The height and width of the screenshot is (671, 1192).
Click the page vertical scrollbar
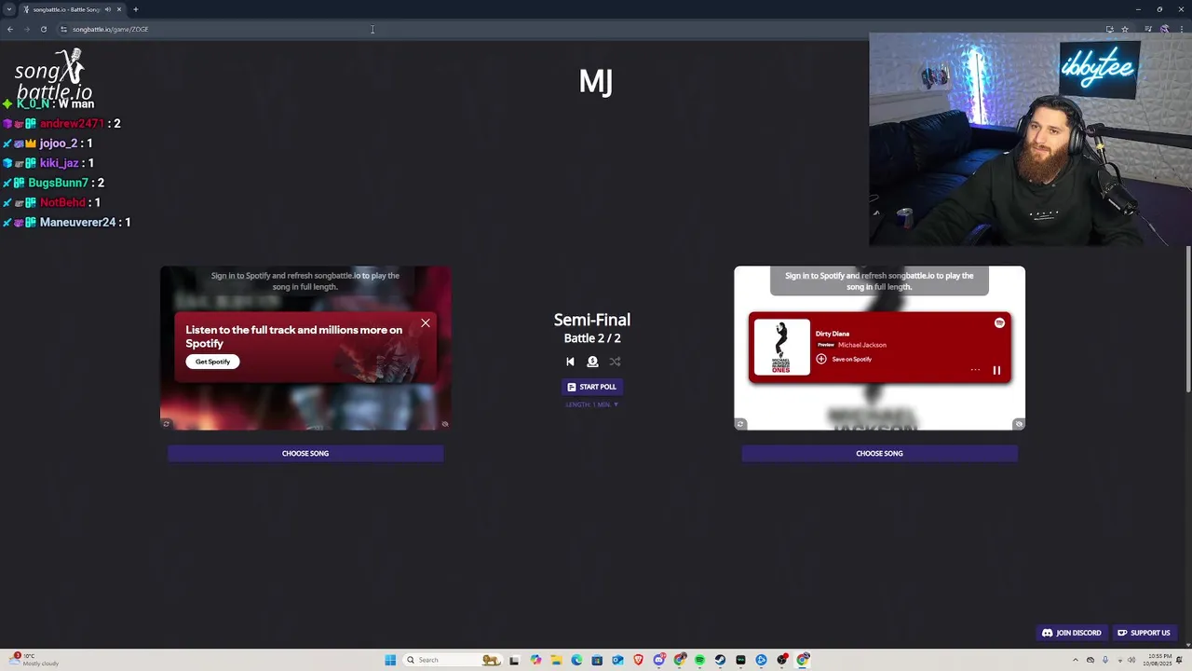click(1188, 320)
